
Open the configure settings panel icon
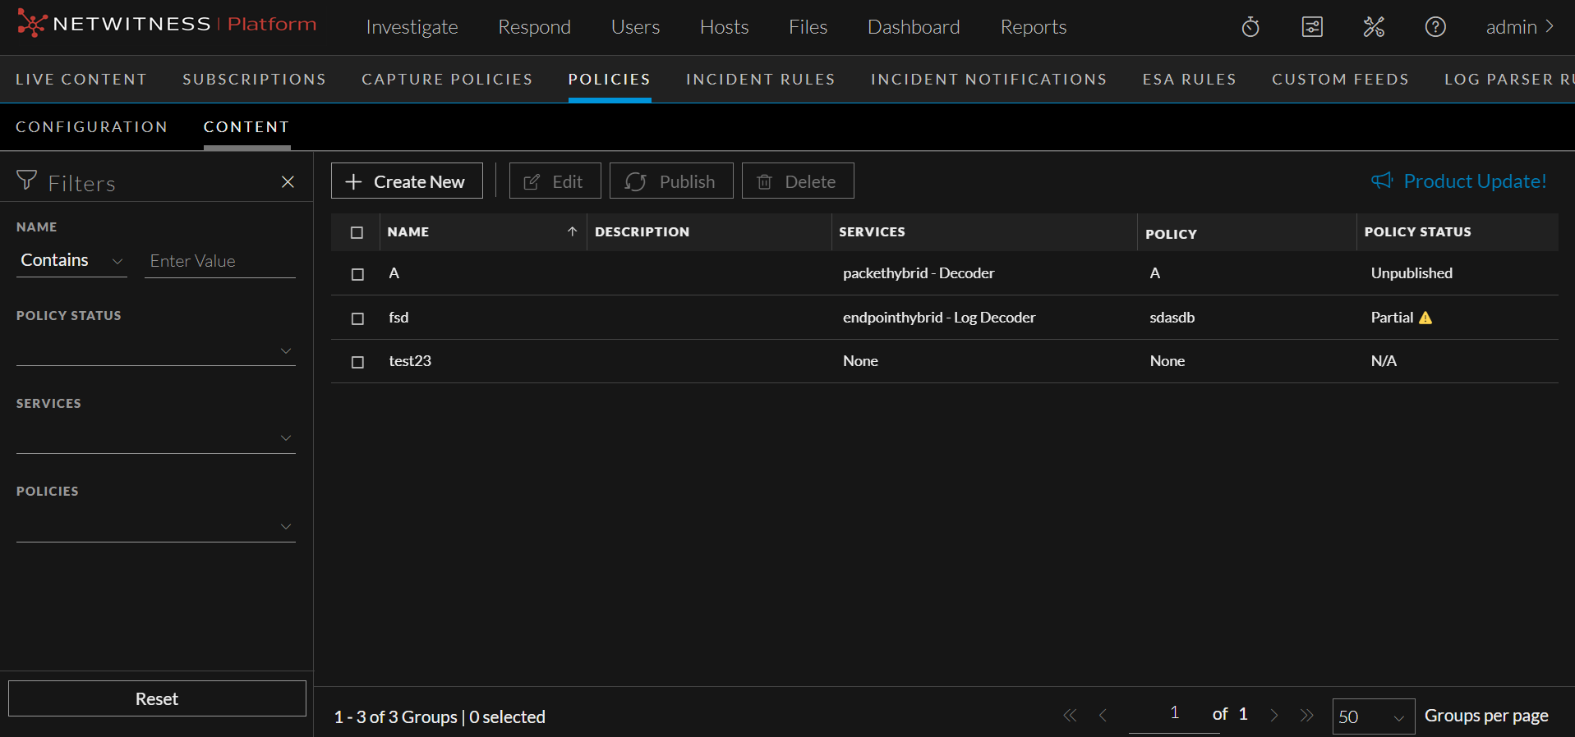point(1312,27)
